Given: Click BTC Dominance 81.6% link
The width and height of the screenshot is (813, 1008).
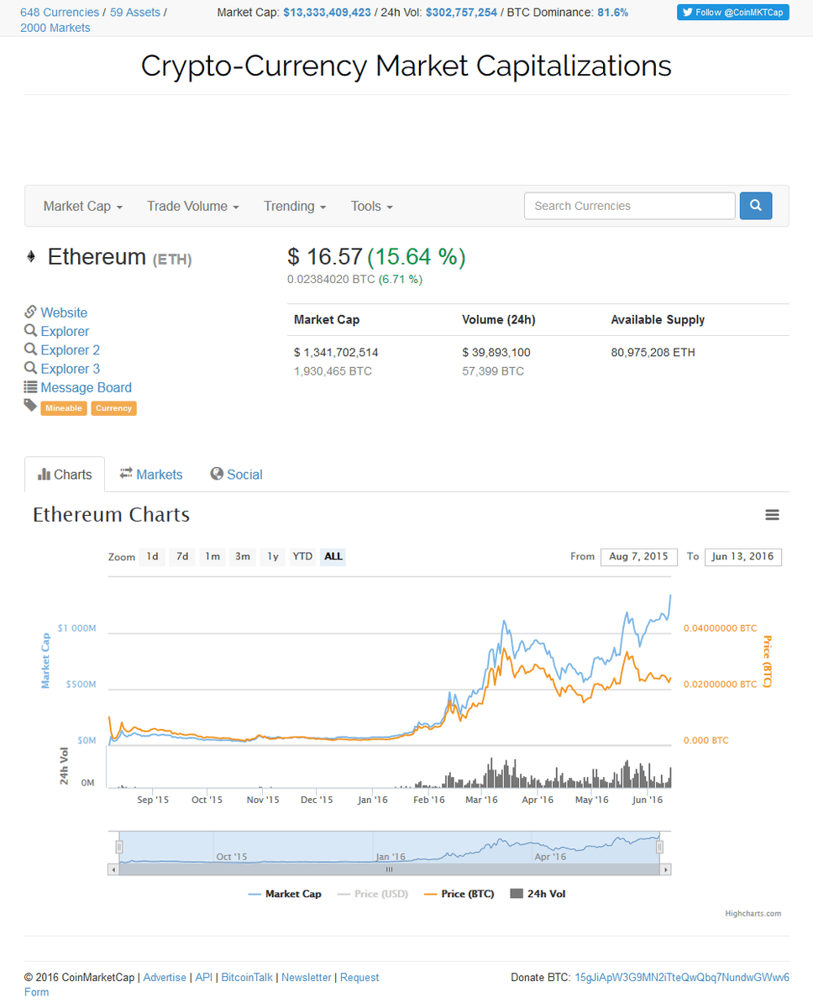Looking at the screenshot, I should pos(612,13).
